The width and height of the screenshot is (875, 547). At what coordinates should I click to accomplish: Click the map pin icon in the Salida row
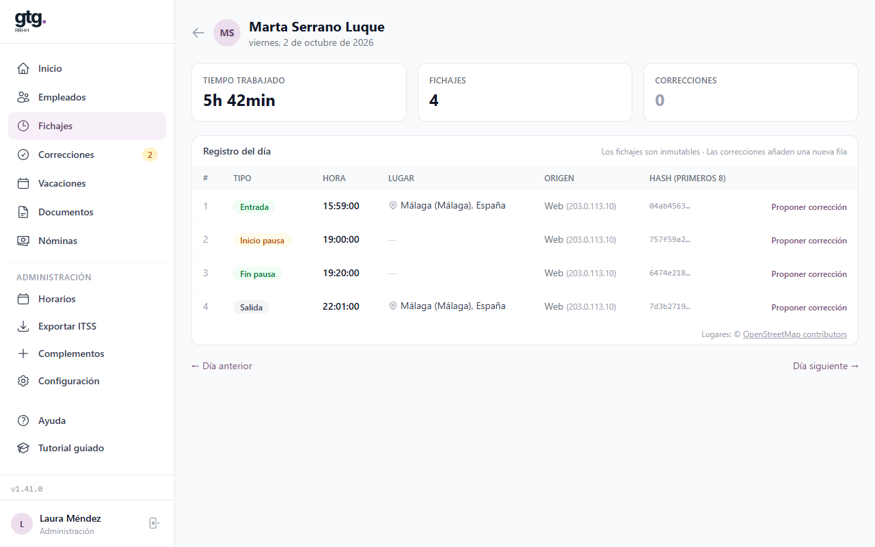[393, 306]
